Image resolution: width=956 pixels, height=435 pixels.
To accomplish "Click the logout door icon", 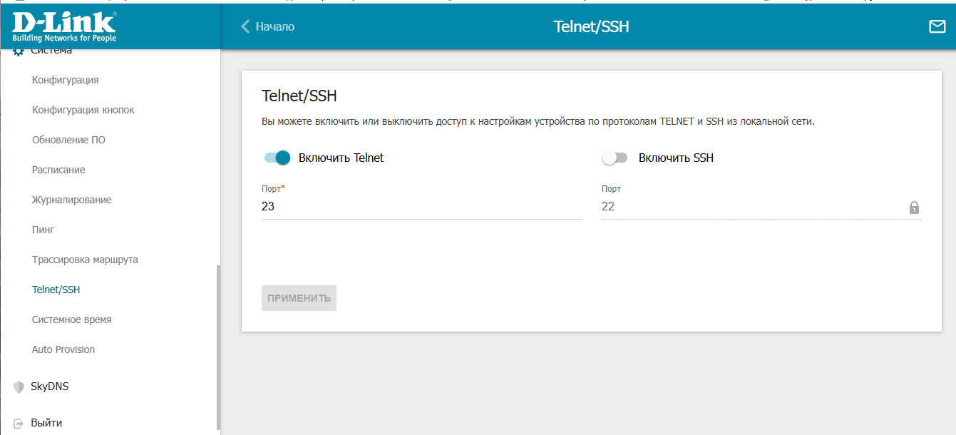I will [x=19, y=423].
